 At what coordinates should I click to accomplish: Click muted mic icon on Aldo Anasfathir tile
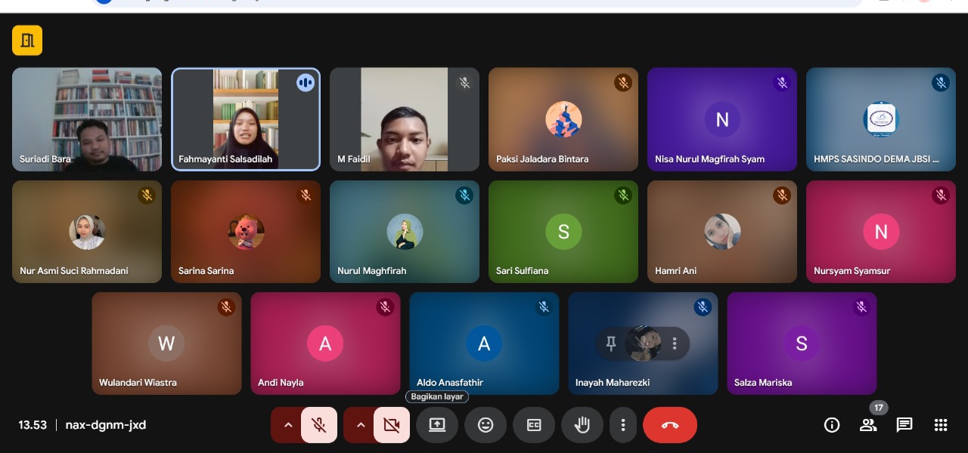tap(544, 307)
